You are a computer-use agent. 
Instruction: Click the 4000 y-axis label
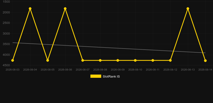(6, 55)
